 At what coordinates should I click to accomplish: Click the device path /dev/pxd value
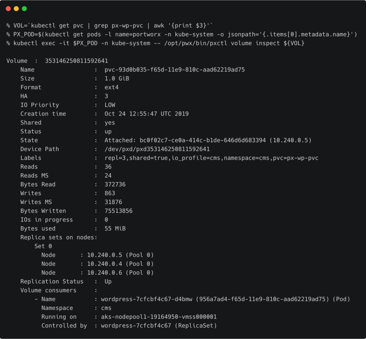click(x=157, y=149)
